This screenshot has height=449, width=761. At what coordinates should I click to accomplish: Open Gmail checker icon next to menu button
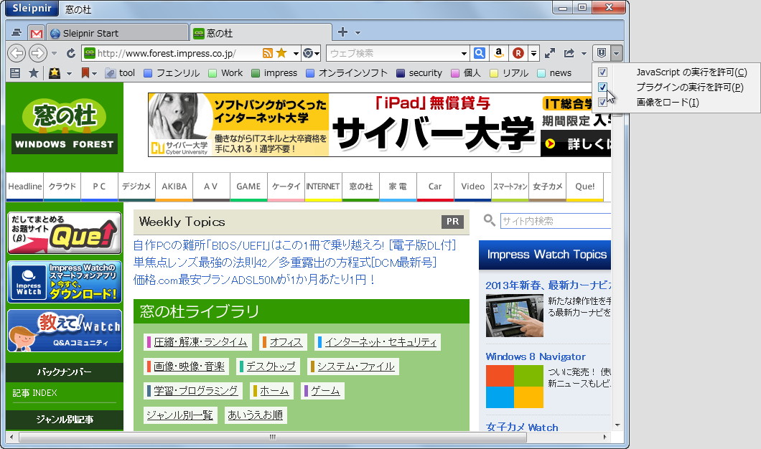click(x=36, y=32)
